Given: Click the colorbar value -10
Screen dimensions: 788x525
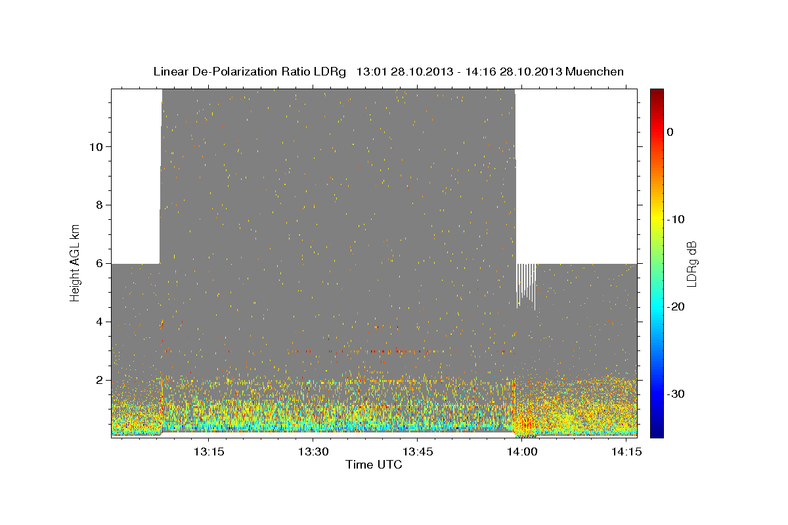Looking at the screenshot, I should (676, 219).
